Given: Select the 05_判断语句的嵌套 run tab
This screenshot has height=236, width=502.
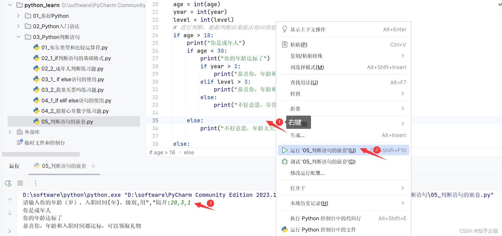Looking at the screenshot, I should click(x=64, y=166).
